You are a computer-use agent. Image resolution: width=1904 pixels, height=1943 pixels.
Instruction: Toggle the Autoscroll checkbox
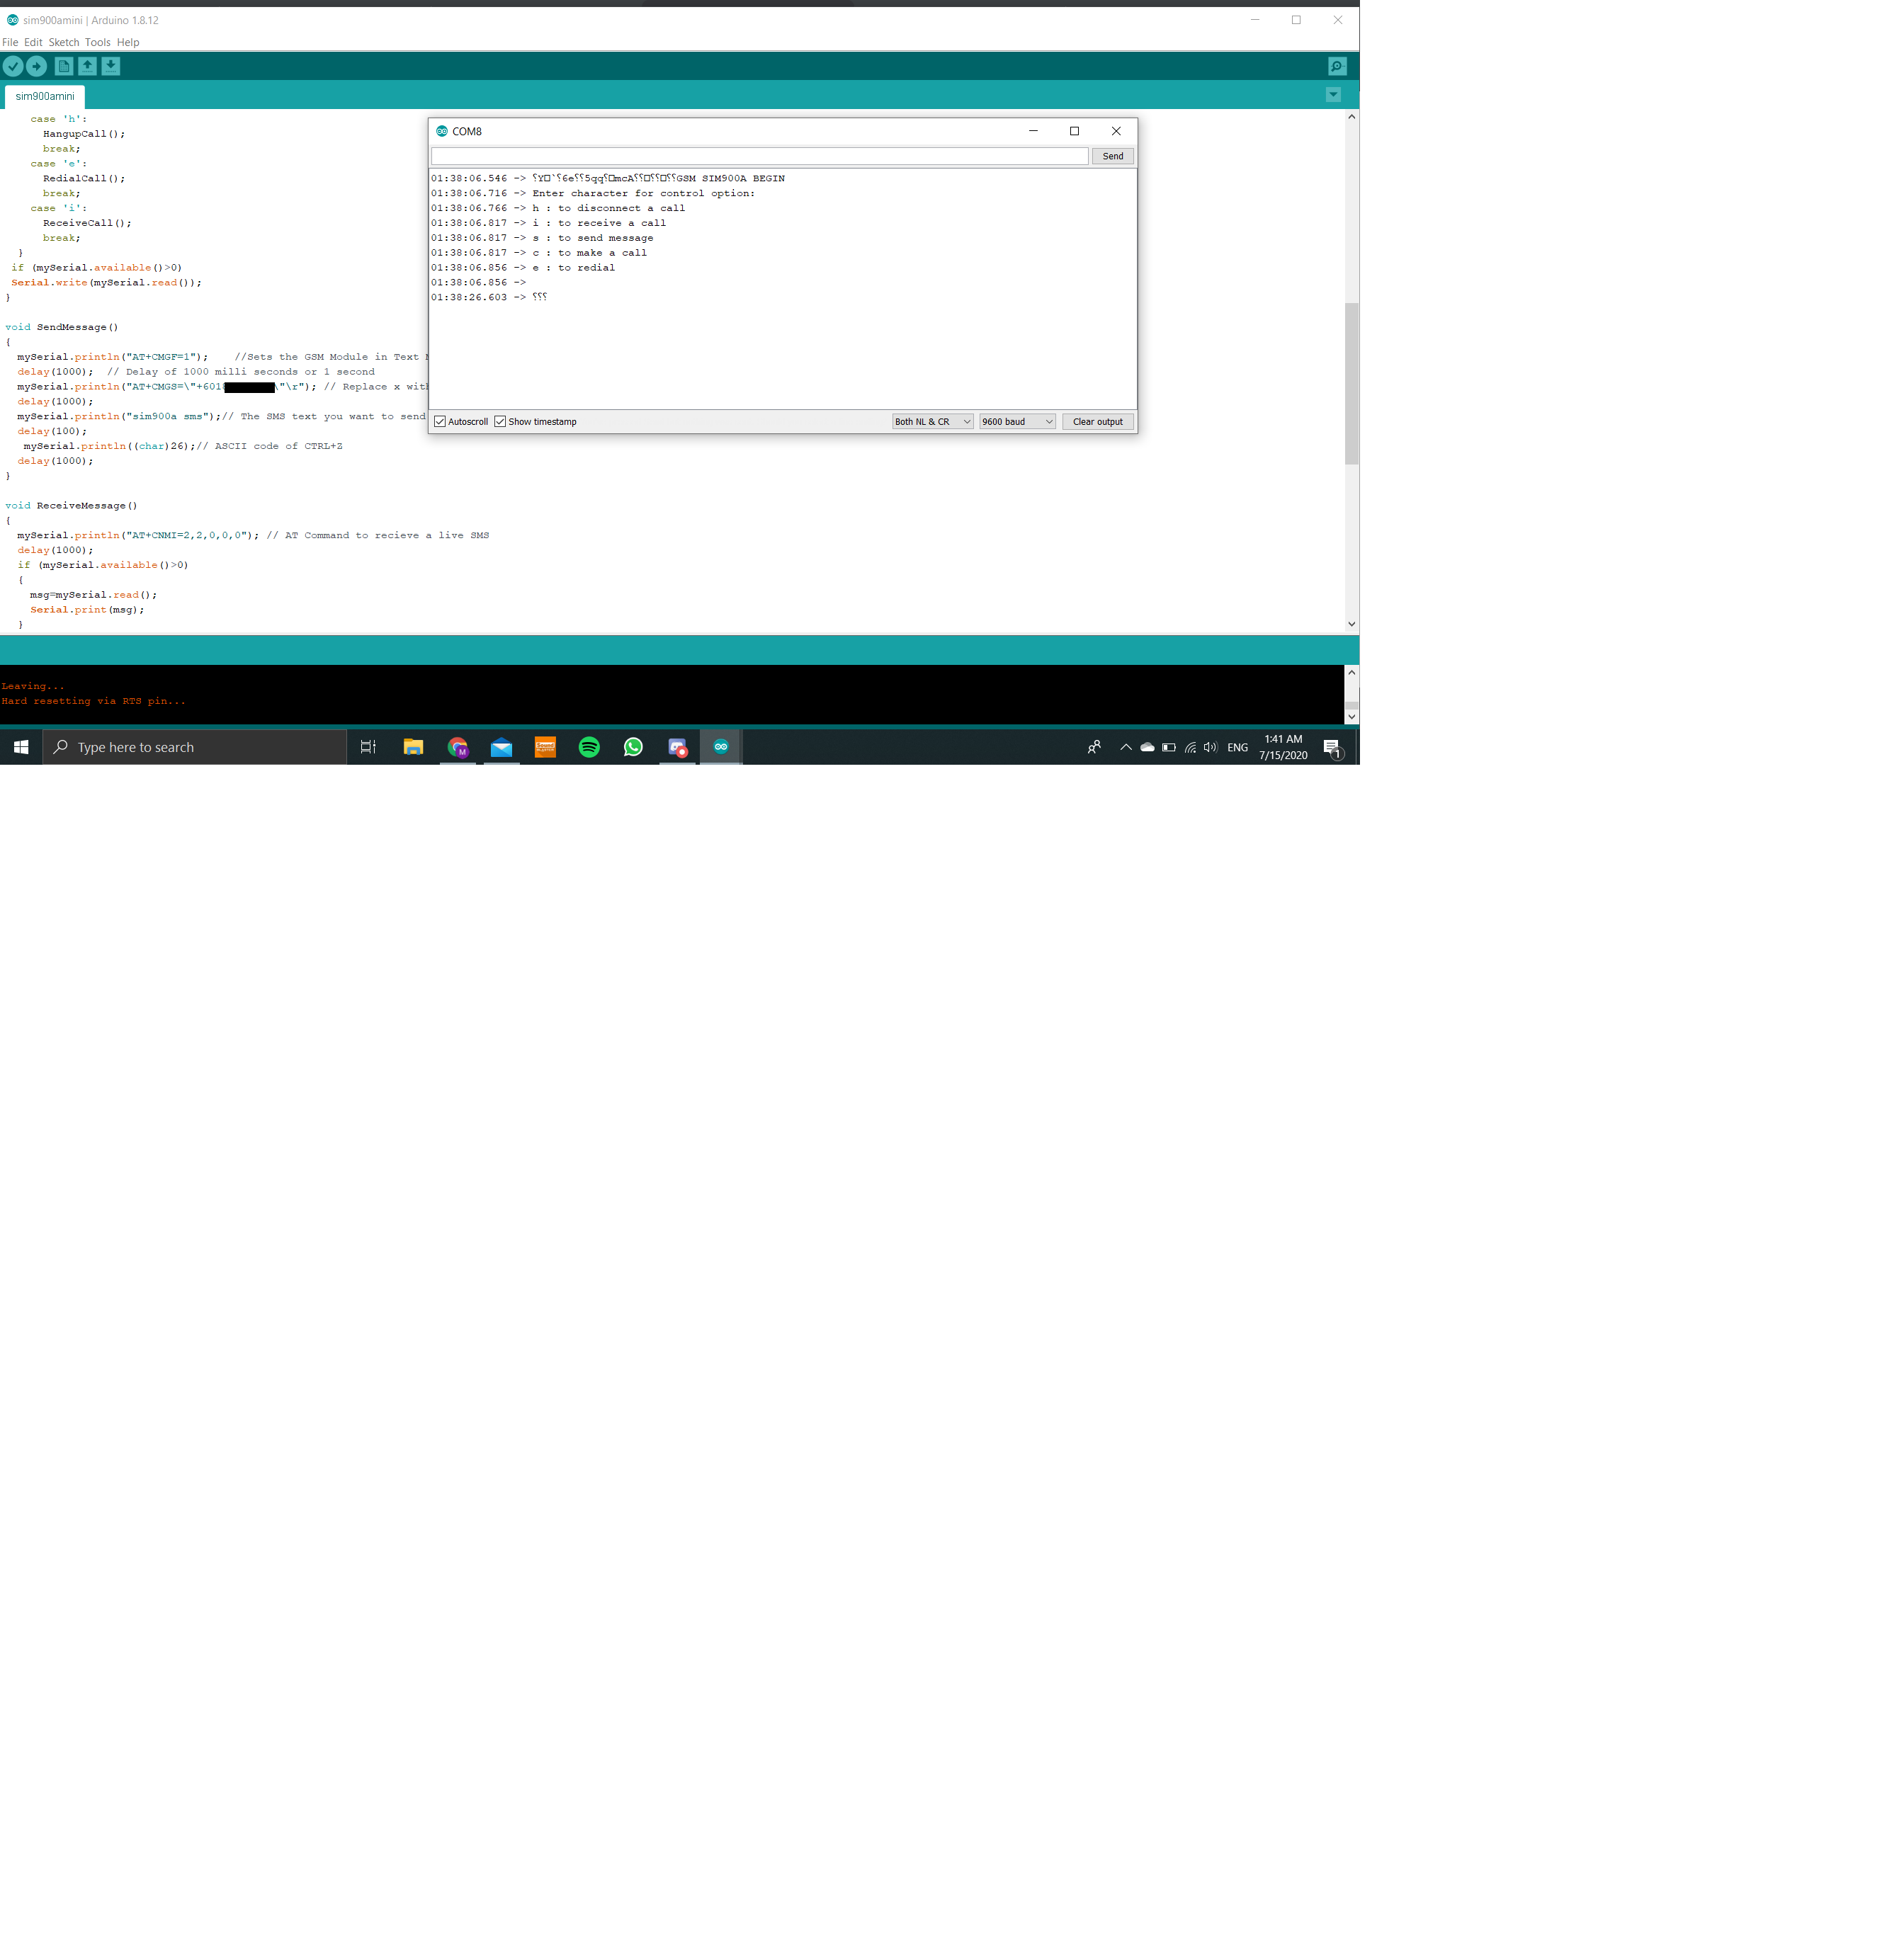coord(440,422)
